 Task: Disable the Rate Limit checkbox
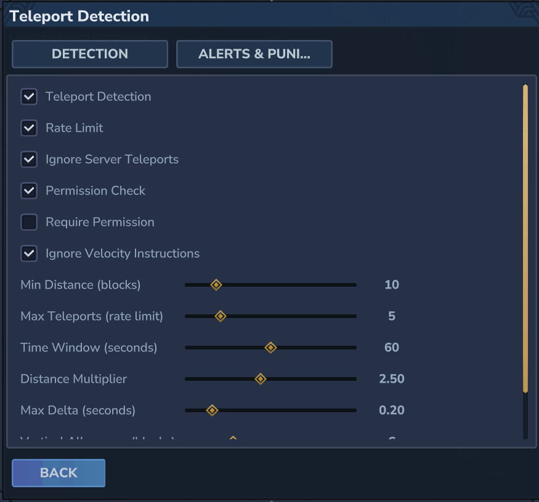pyautogui.click(x=29, y=128)
